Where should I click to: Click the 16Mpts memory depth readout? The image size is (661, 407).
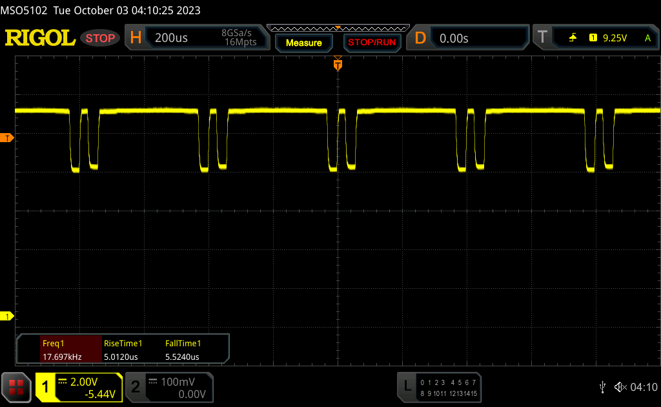point(241,42)
